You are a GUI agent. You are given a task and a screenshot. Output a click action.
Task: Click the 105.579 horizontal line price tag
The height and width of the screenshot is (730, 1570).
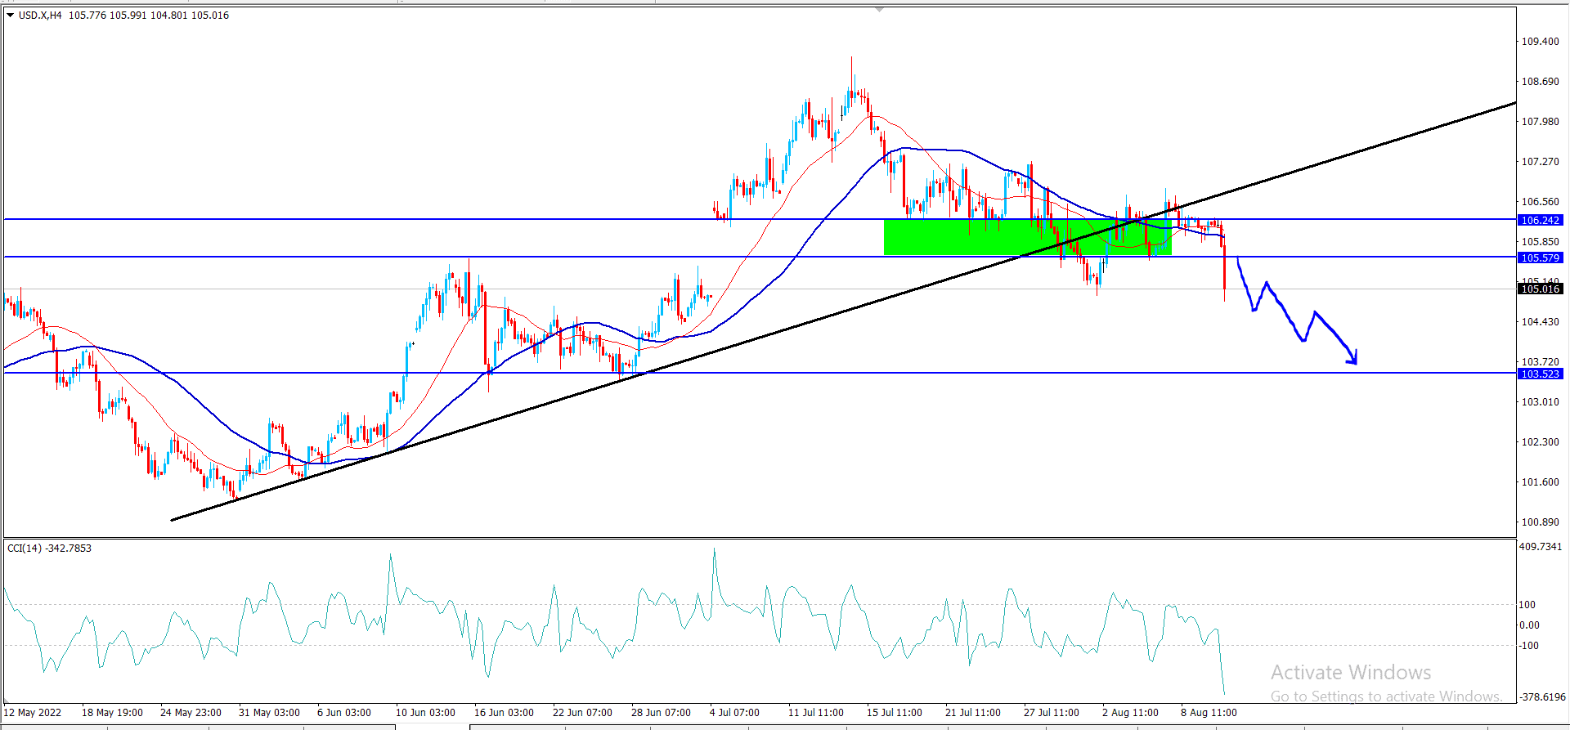(x=1541, y=258)
